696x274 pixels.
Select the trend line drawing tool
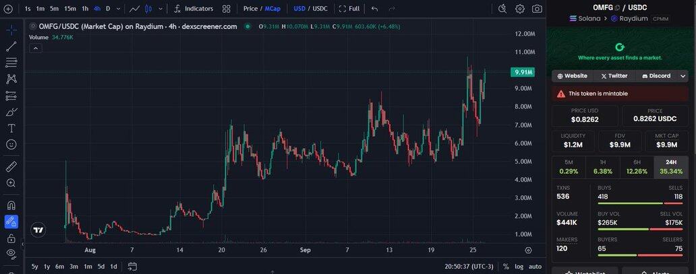click(x=11, y=46)
